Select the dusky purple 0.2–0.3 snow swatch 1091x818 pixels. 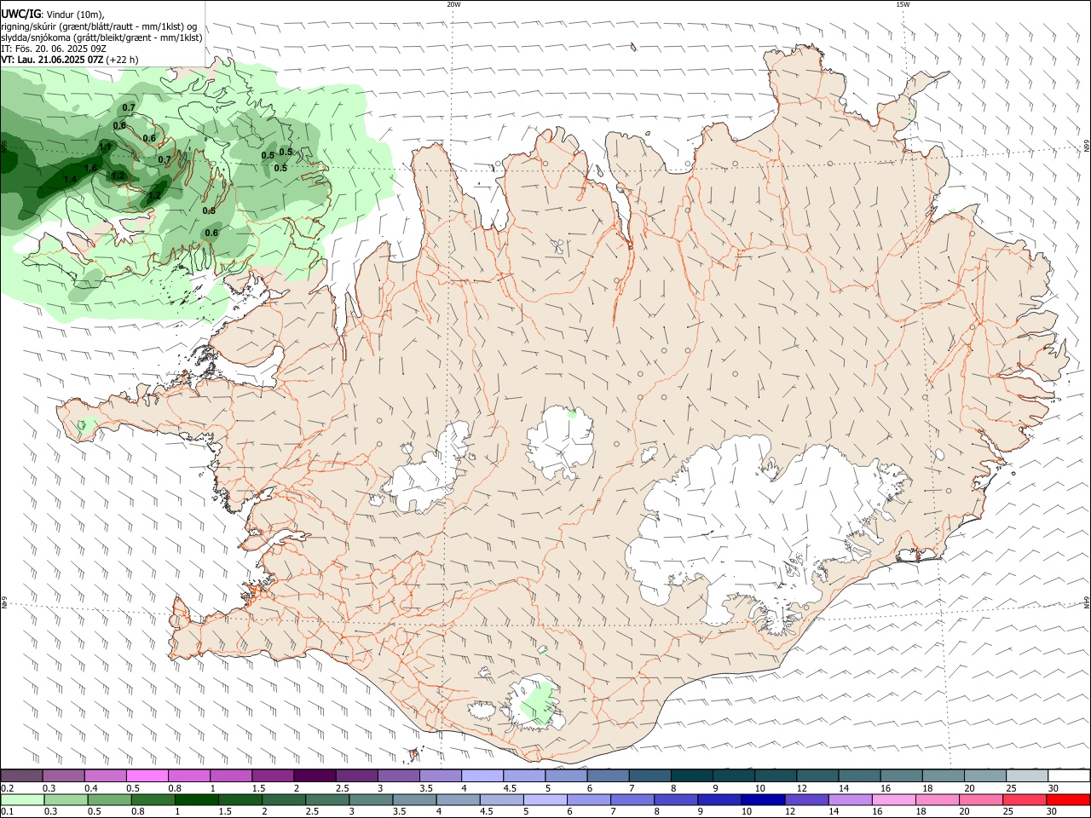(22, 776)
